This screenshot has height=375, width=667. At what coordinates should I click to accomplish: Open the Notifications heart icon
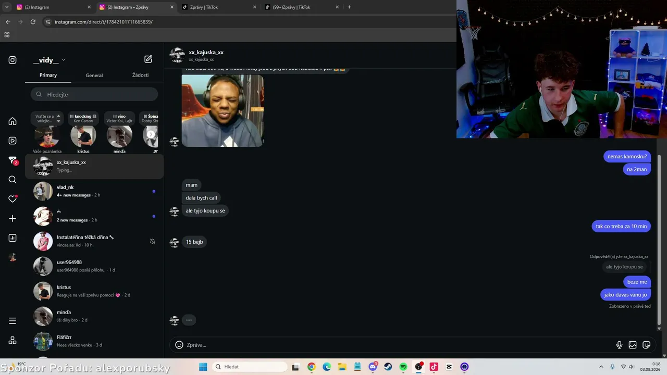pos(13,198)
